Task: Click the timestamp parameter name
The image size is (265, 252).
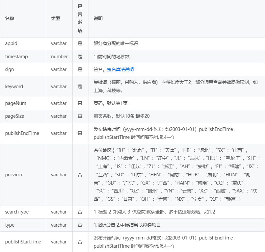Action: pos(16,57)
